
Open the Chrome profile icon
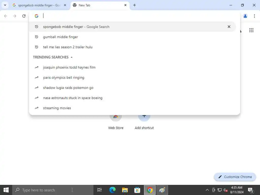245,16
